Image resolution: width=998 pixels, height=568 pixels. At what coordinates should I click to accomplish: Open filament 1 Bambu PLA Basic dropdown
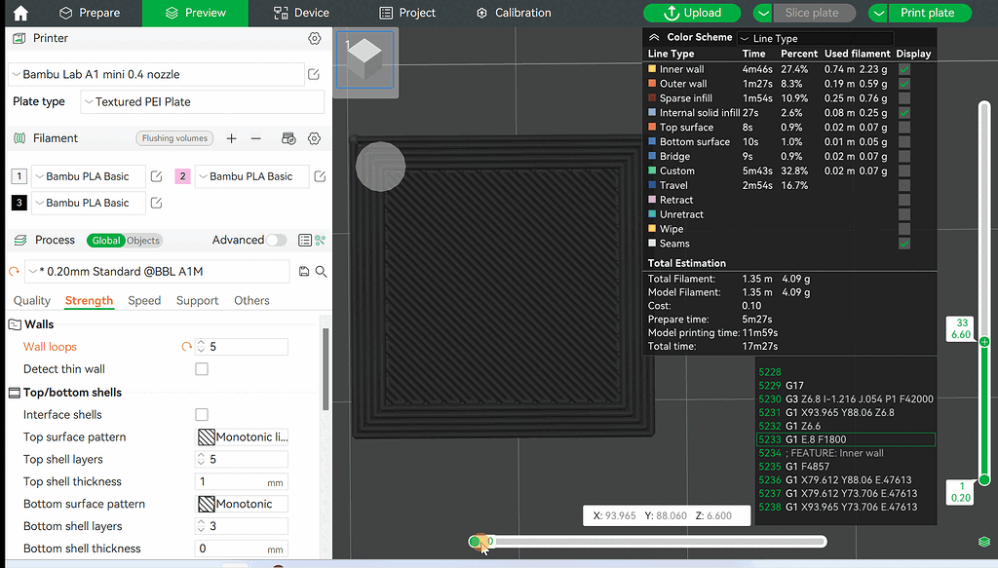88,176
